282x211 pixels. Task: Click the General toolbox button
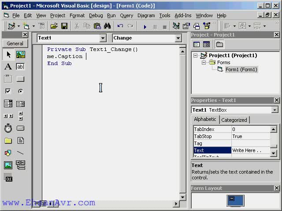point(15,44)
